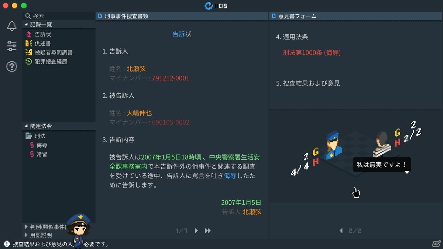The height and width of the screenshot is (249, 443).
Task: Select the 侮辱 law entry
Action: click(x=38, y=145)
